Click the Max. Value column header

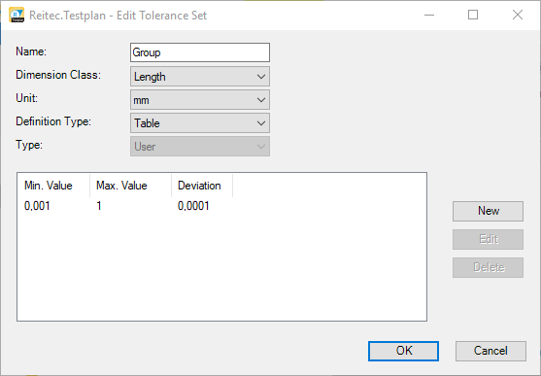[130, 186]
